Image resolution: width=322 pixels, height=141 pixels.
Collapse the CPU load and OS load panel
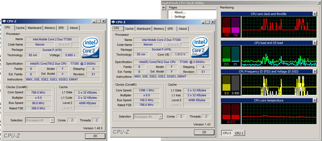pos(314,43)
